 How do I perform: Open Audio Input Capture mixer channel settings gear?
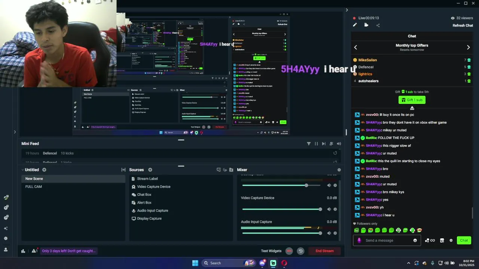(335, 233)
